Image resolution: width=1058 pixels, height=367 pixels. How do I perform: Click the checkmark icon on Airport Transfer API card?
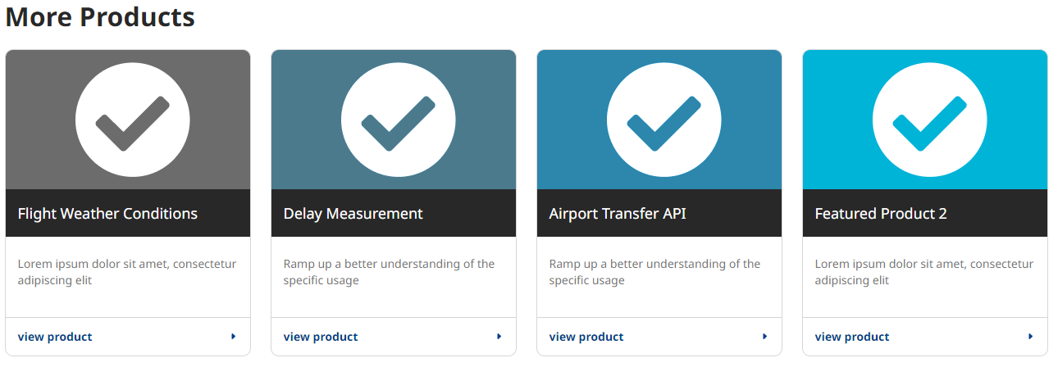[664, 120]
